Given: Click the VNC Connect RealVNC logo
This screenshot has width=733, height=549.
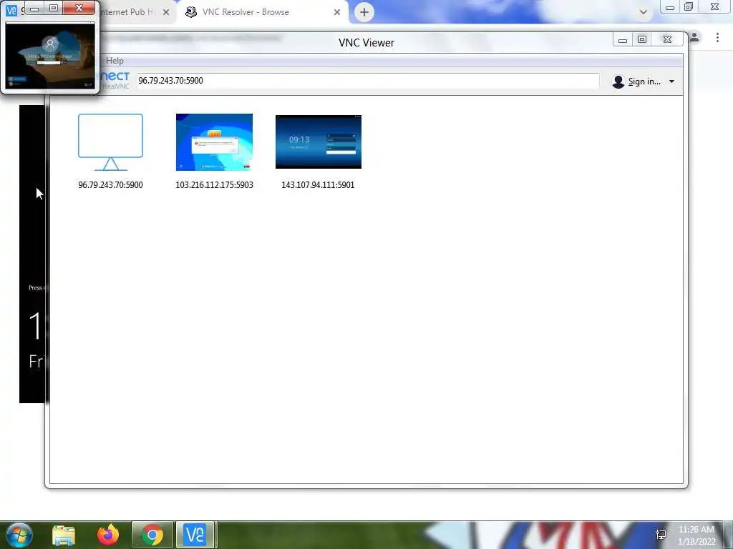Looking at the screenshot, I should [x=115, y=80].
